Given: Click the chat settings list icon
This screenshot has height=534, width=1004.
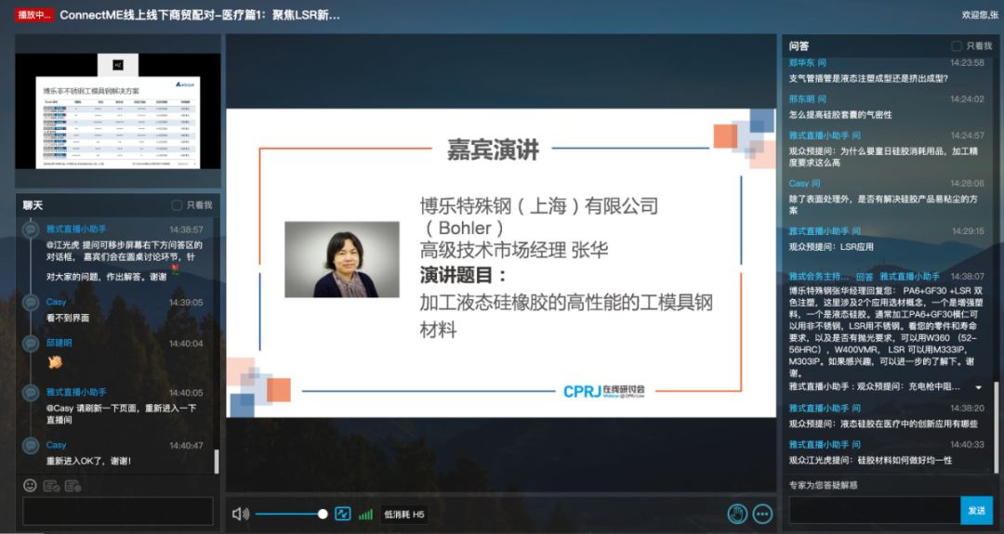Looking at the screenshot, I should tap(73, 486).
